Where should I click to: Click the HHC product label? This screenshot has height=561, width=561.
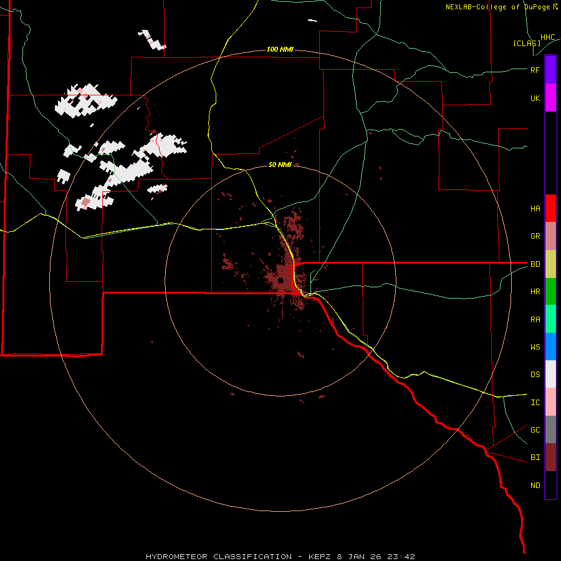(x=547, y=37)
